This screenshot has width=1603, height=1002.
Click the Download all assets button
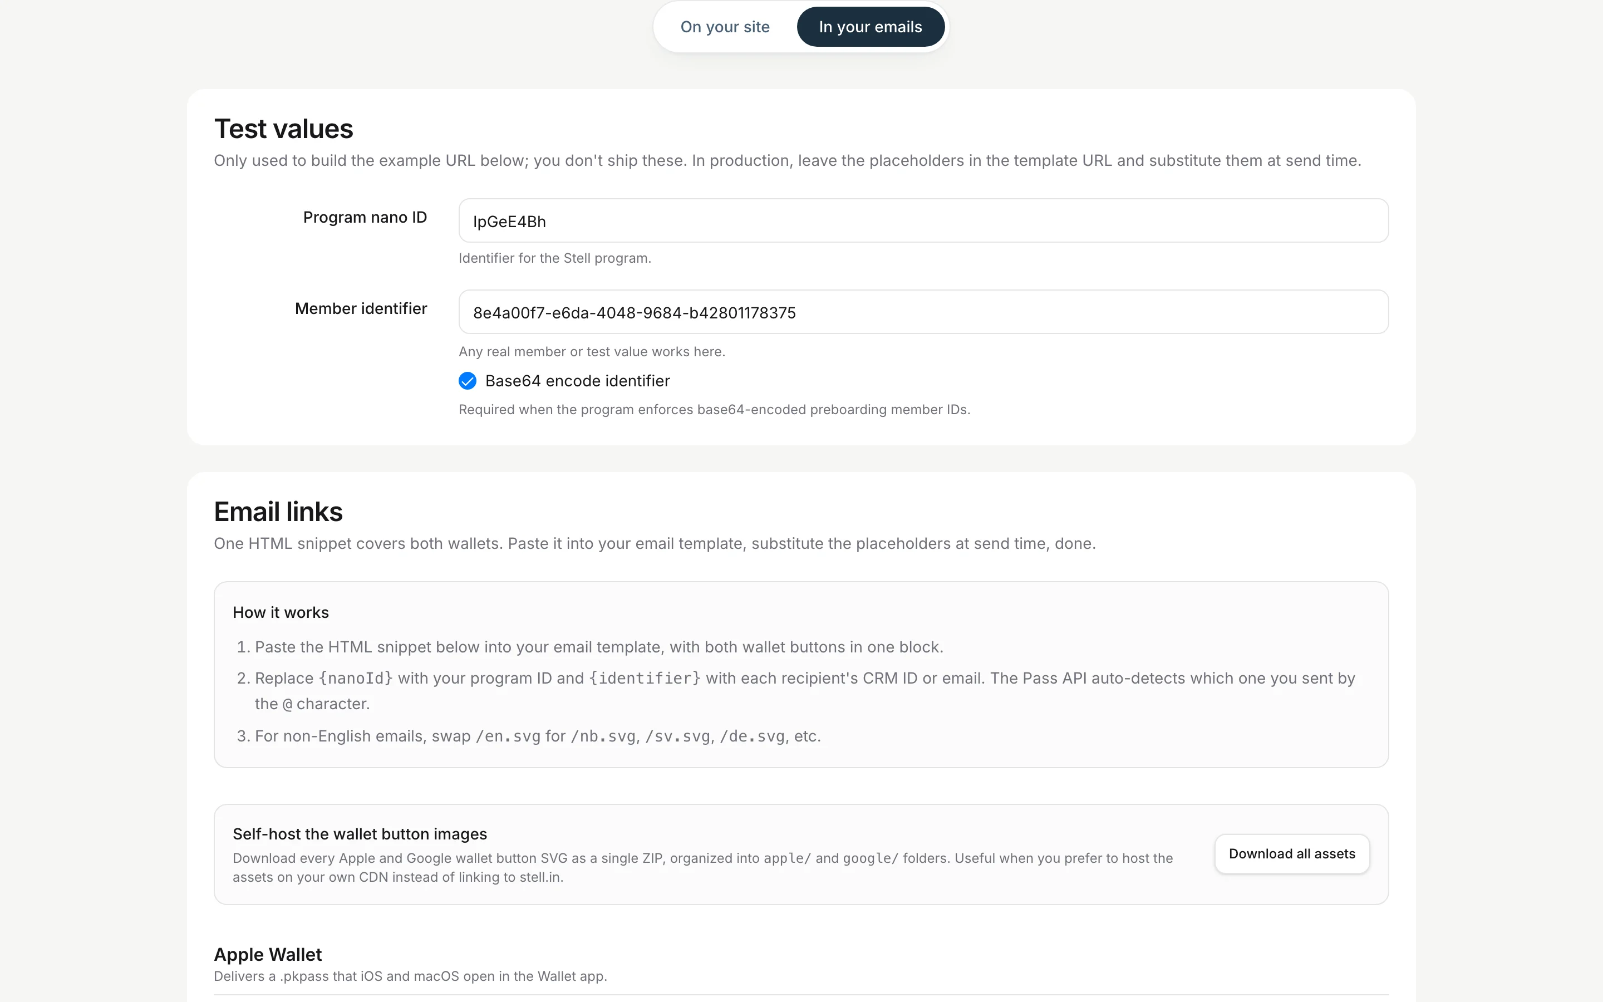pyautogui.click(x=1292, y=854)
